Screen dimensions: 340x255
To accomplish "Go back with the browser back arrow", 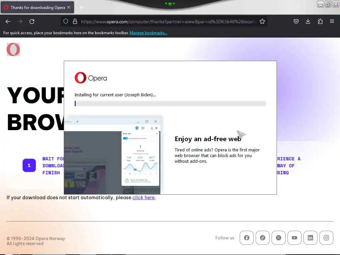I will tap(8, 22).
